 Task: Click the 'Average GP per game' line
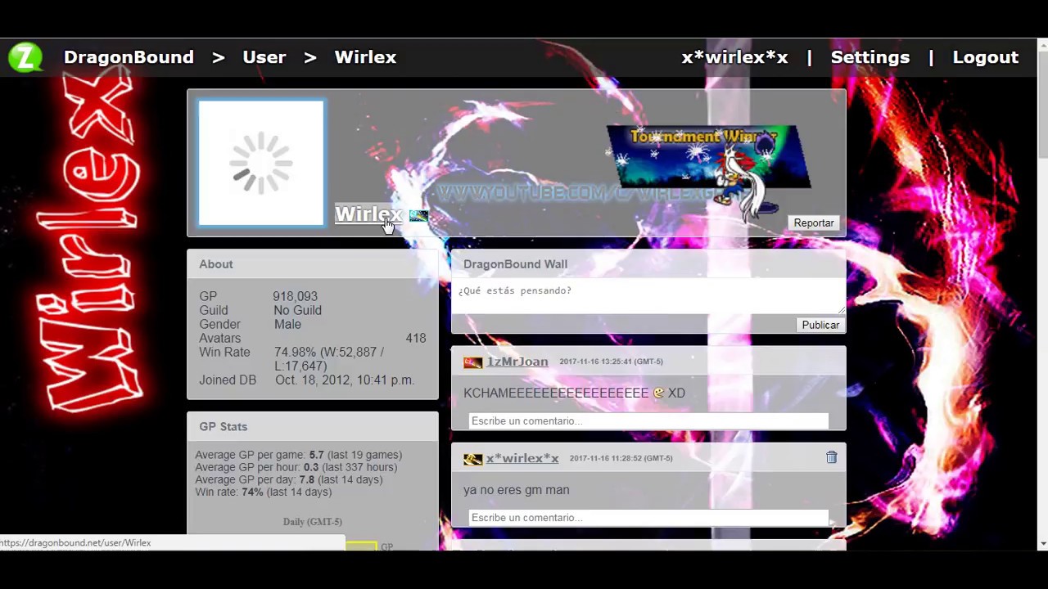298,455
